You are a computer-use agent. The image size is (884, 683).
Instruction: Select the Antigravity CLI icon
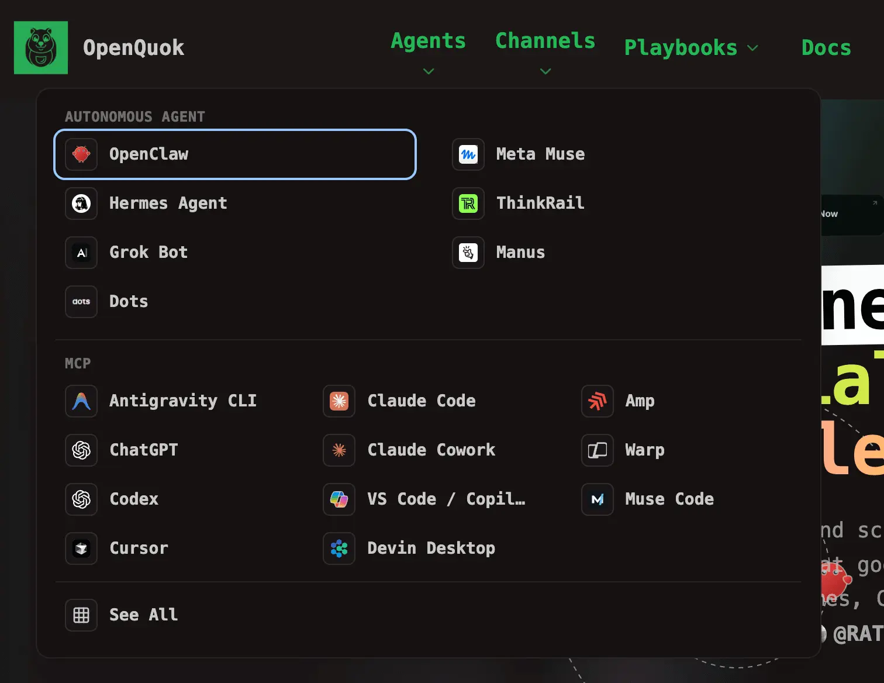click(81, 401)
